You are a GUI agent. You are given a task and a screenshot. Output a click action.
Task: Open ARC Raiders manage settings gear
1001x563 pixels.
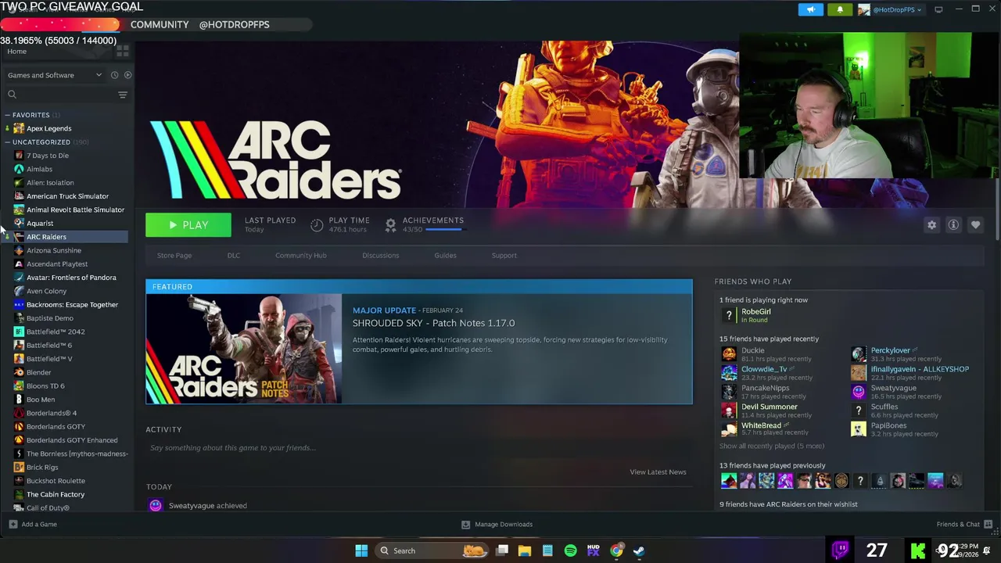[931, 225]
